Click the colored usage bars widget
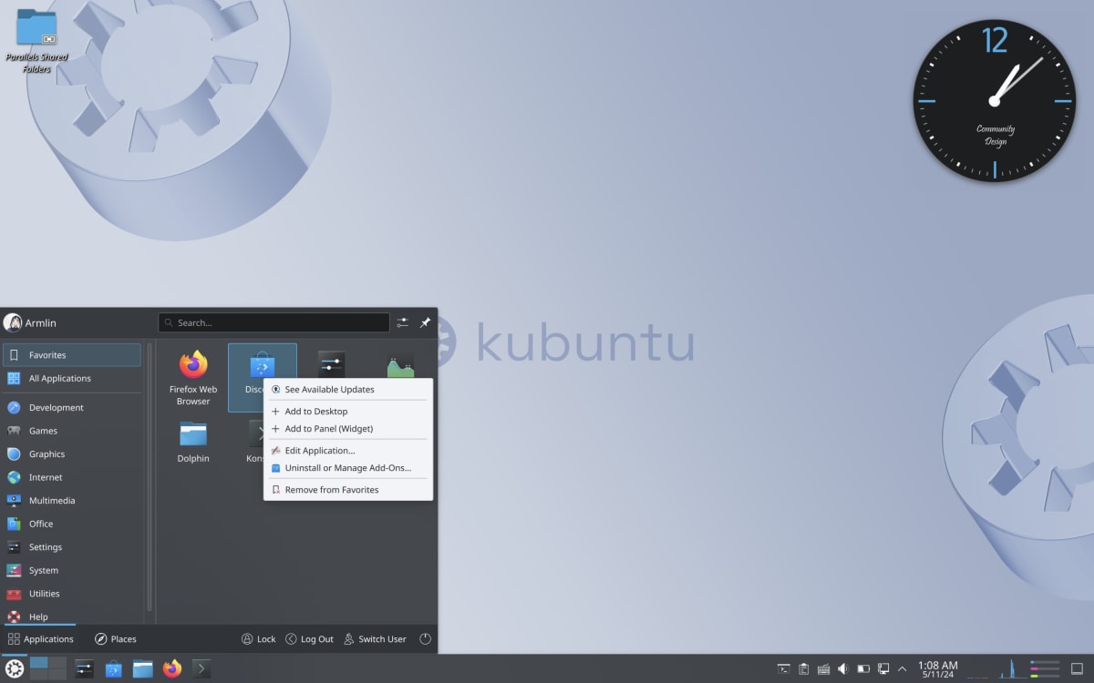Image resolution: width=1094 pixels, height=683 pixels. 1045,669
